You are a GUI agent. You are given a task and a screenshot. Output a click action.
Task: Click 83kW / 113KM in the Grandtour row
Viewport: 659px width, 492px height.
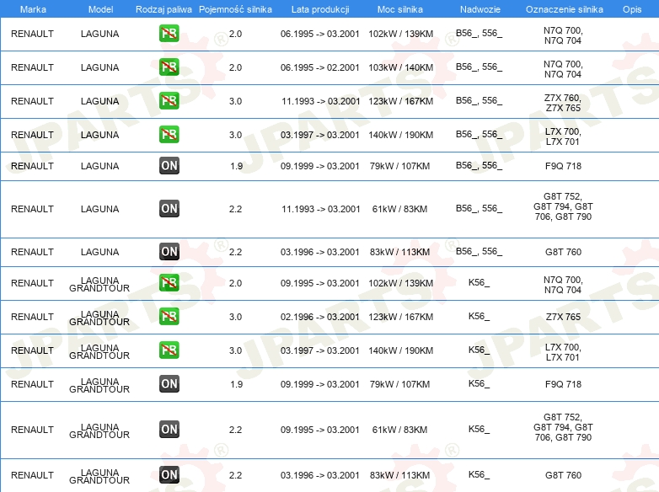click(399, 475)
